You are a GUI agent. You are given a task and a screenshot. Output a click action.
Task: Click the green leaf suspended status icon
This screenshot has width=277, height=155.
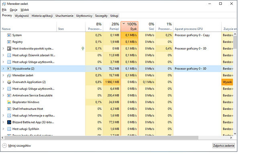click(83, 48)
